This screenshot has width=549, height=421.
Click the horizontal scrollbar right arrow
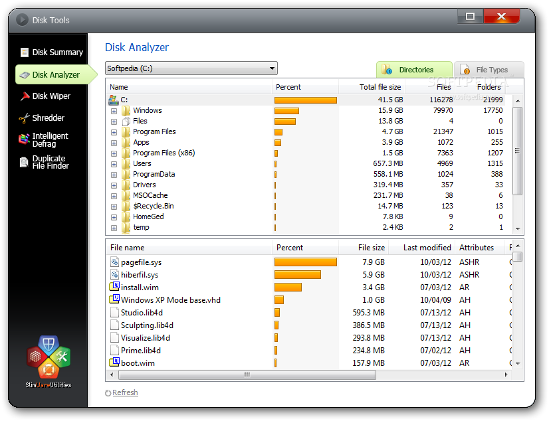(x=506, y=375)
